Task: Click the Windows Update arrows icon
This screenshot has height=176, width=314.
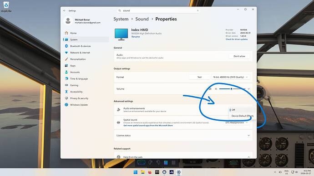Action: tap(66, 105)
